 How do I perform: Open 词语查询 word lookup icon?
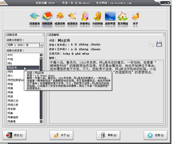coord(34,18)
